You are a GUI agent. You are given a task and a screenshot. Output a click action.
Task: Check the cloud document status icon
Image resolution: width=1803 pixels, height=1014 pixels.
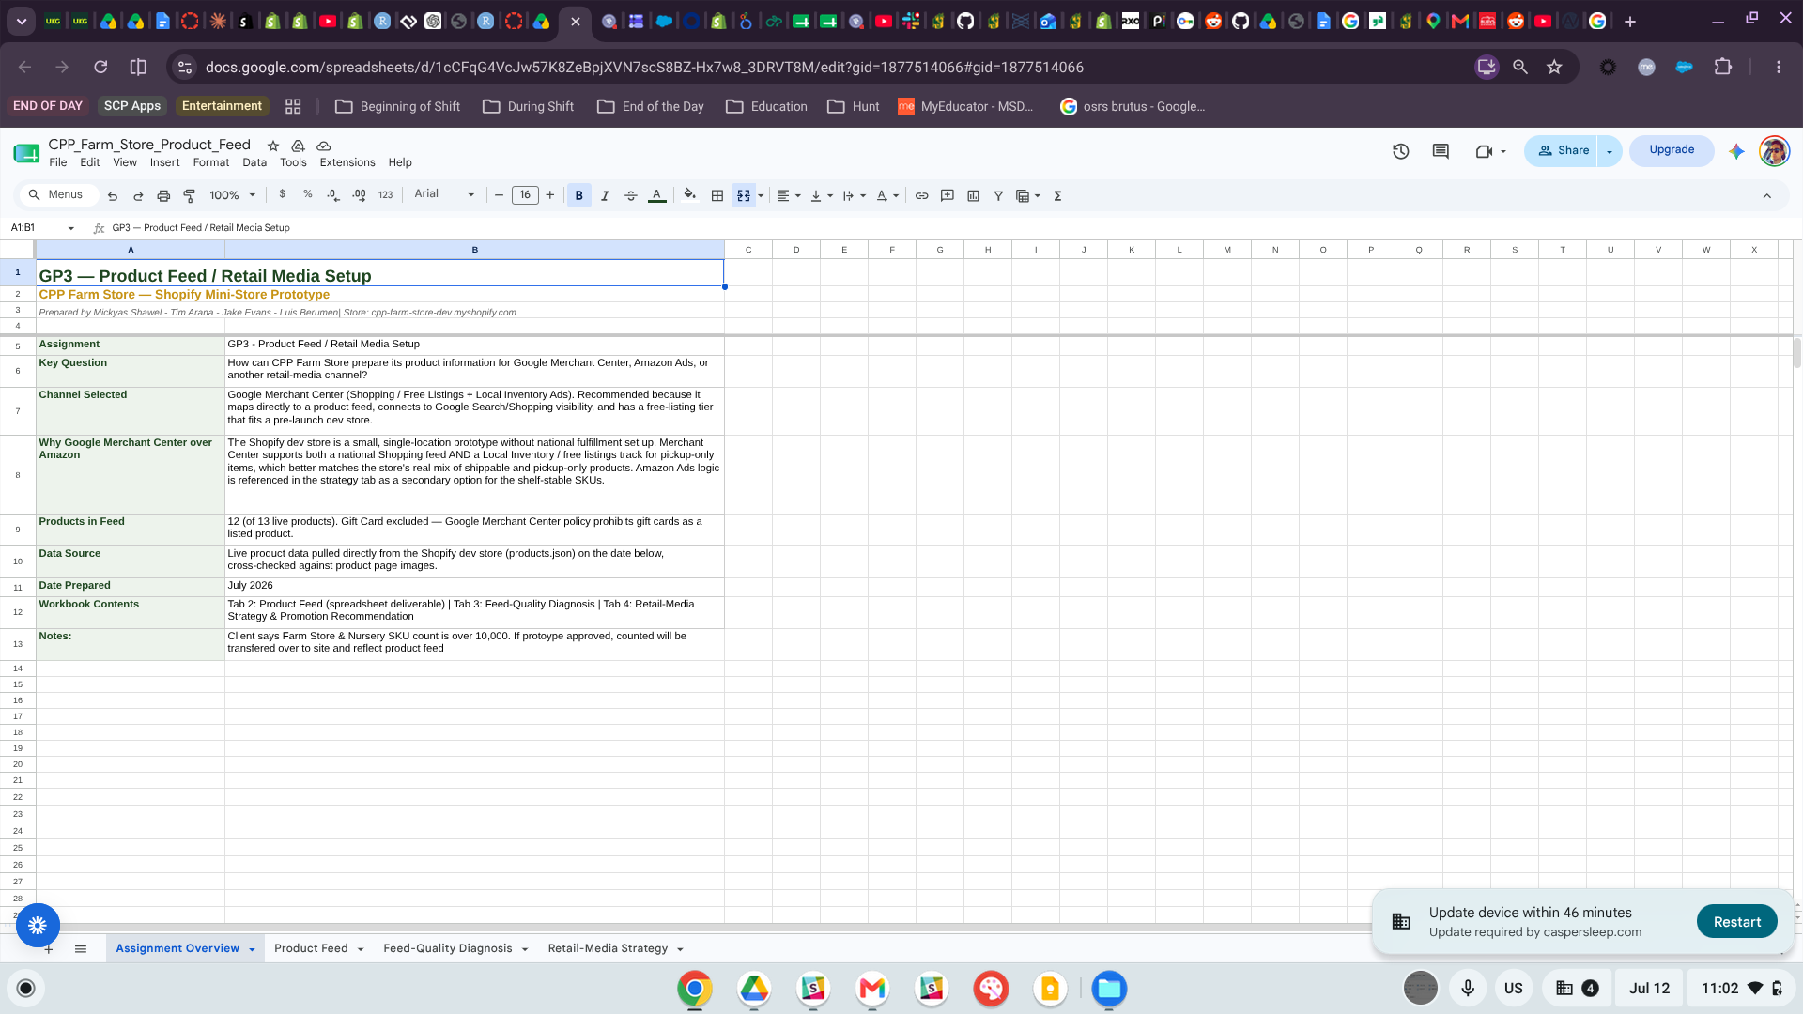click(324, 146)
